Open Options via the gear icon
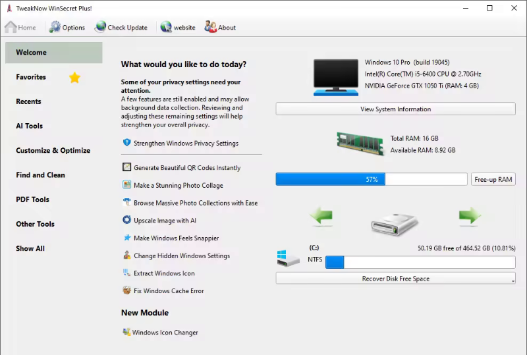 (x=55, y=27)
